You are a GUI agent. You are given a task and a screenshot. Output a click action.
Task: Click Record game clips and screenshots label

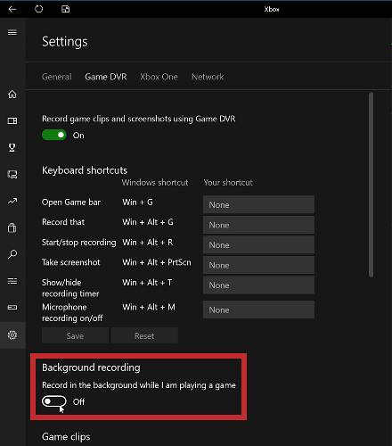pos(138,119)
